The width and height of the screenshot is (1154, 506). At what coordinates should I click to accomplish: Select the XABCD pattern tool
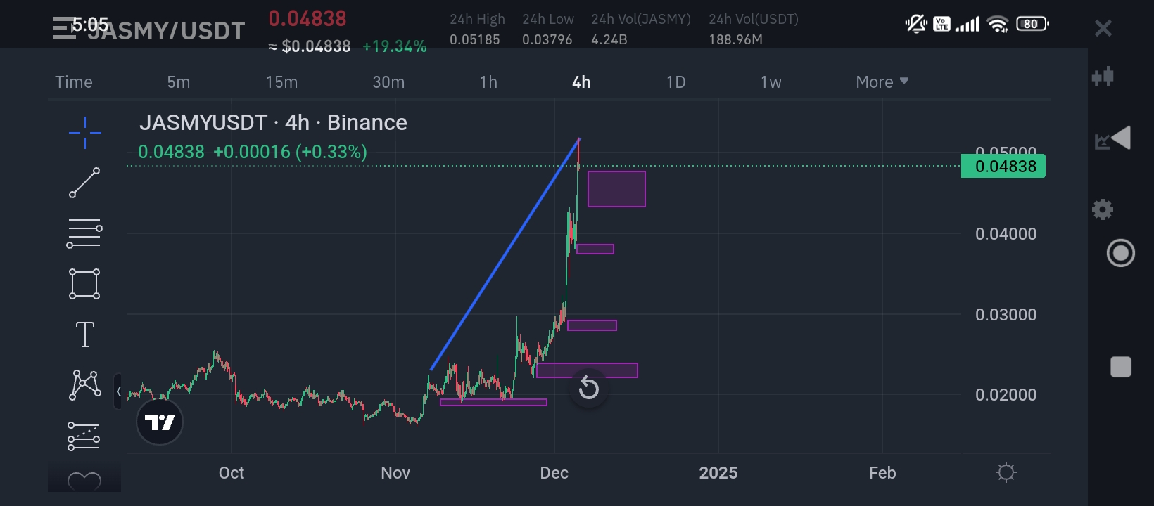[x=84, y=384]
